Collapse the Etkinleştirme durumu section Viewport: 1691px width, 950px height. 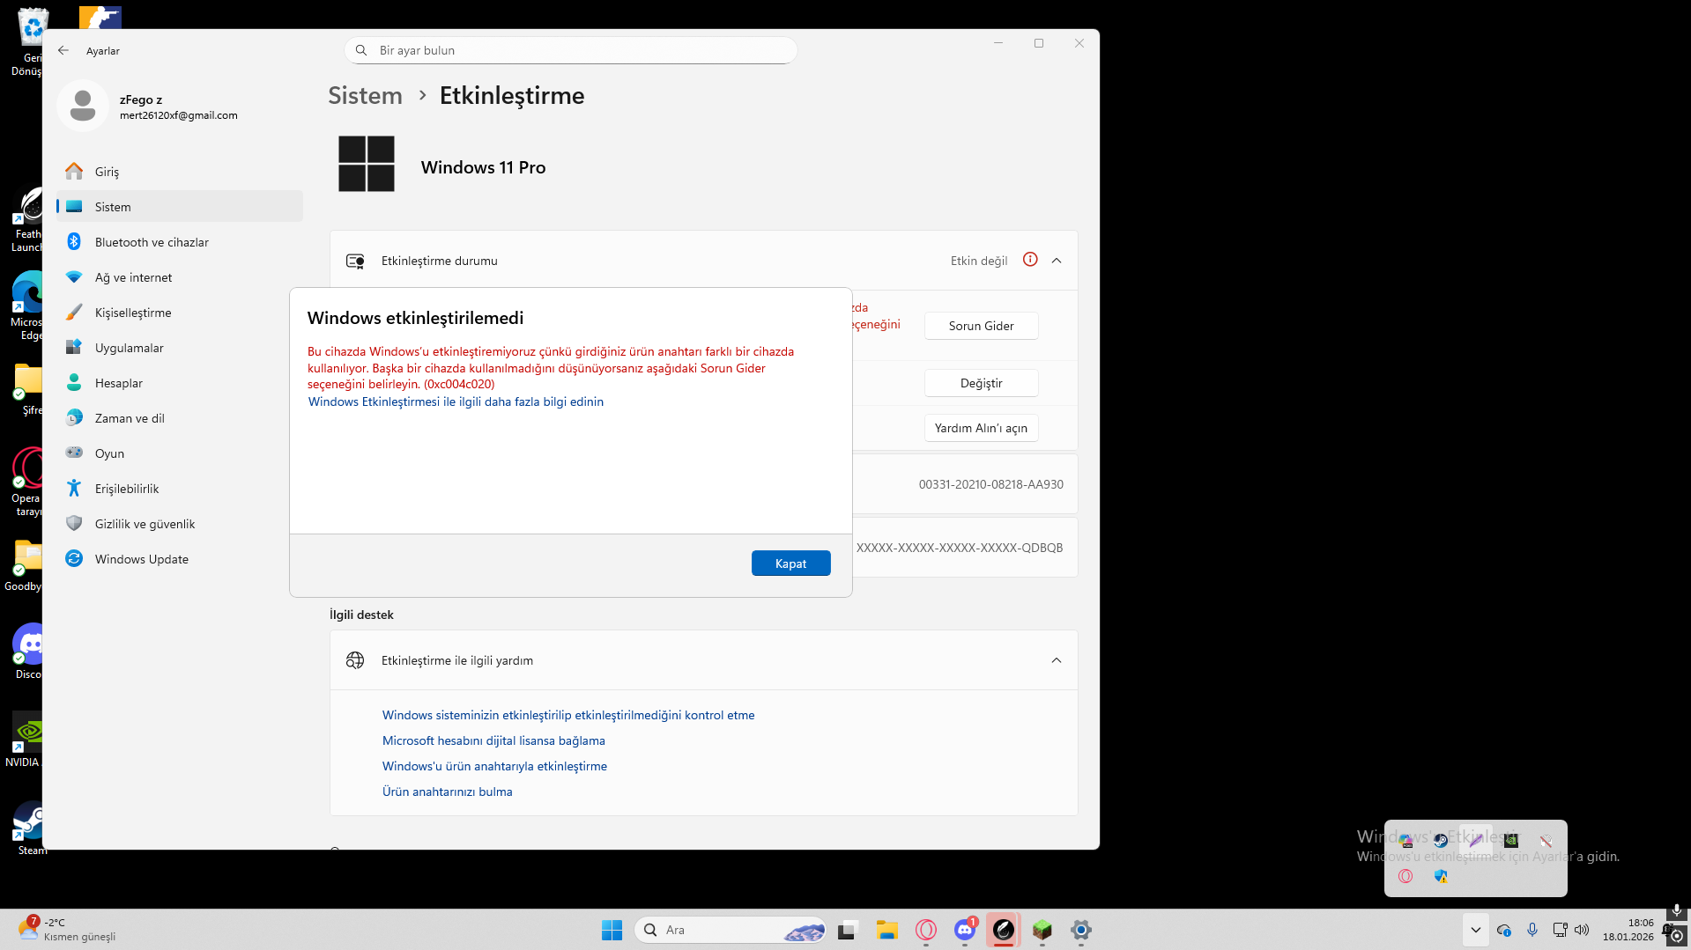[x=1057, y=260]
